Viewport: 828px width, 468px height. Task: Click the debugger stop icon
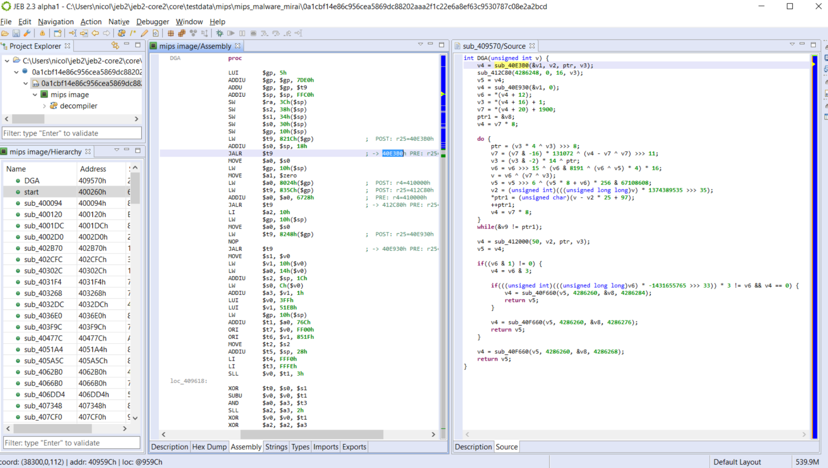tap(254, 33)
